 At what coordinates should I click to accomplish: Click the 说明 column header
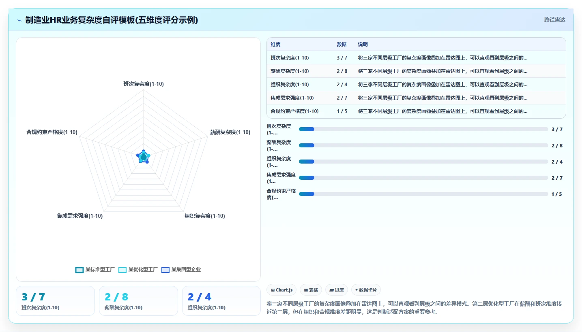(x=363, y=45)
